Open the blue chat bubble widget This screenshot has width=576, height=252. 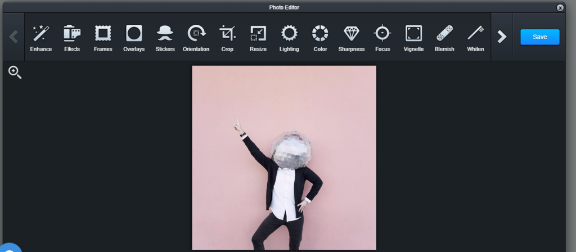(9, 248)
